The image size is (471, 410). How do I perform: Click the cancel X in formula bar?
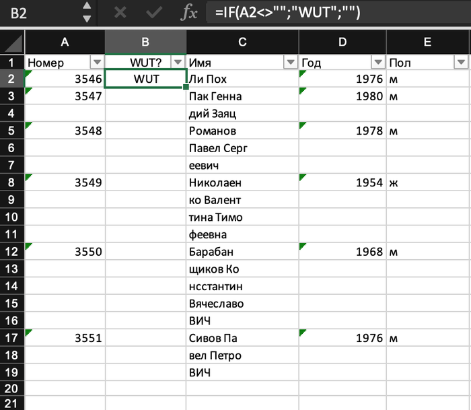[120, 13]
